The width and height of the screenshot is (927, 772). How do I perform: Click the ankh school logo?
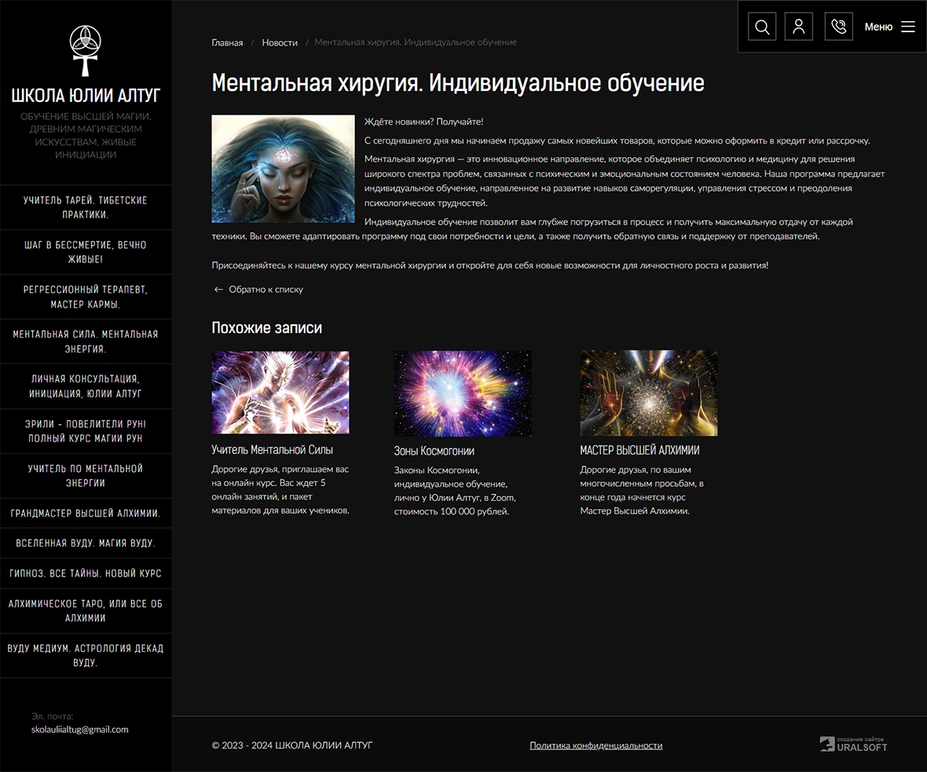coord(85,50)
